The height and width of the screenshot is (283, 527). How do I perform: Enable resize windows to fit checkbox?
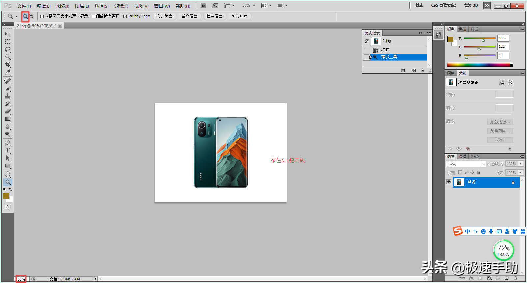(42, 16)
